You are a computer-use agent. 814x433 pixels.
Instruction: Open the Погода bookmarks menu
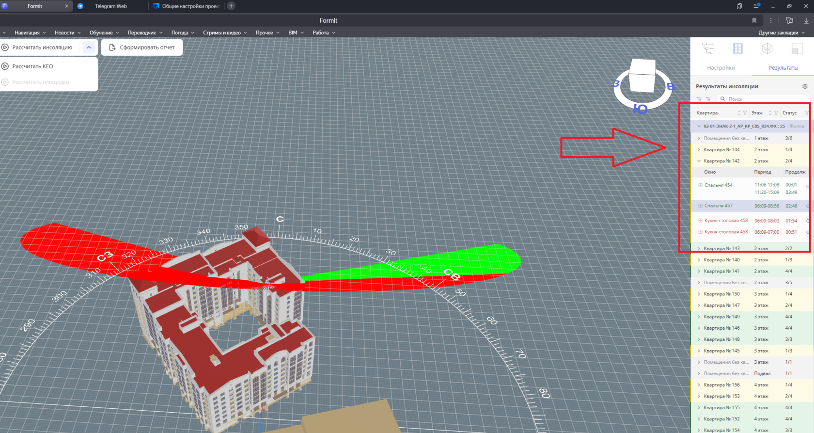point(183,32)
